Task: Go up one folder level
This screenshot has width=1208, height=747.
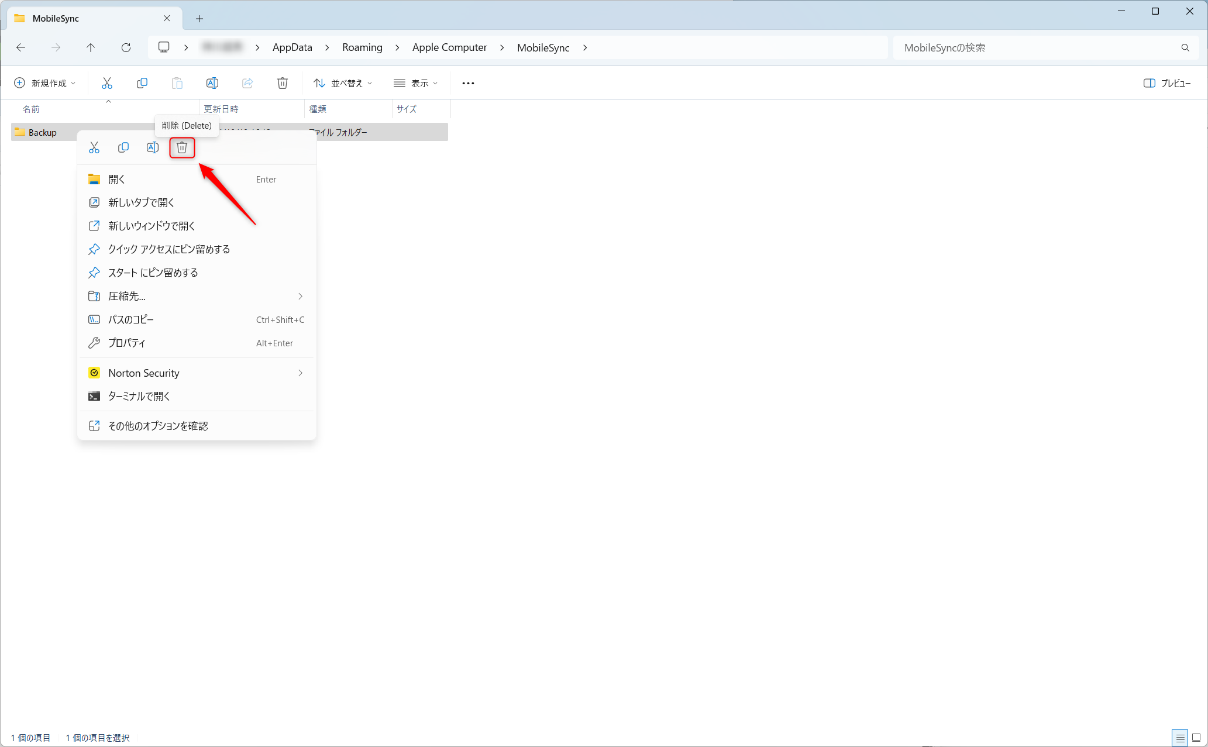Action: [x=91, y=47]
